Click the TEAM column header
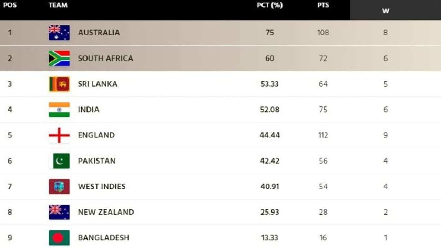441x248 pixels. pyautogui.click(x=58, y=6)
